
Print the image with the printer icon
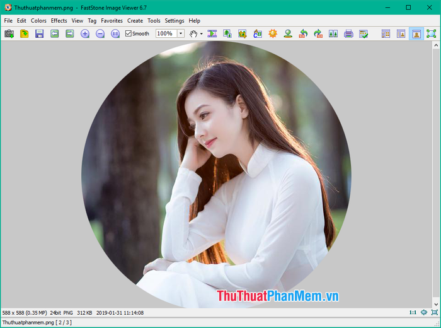[348, 34]
